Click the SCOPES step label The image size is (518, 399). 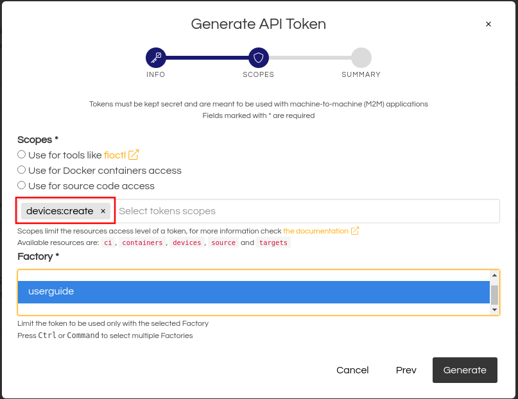259,74
